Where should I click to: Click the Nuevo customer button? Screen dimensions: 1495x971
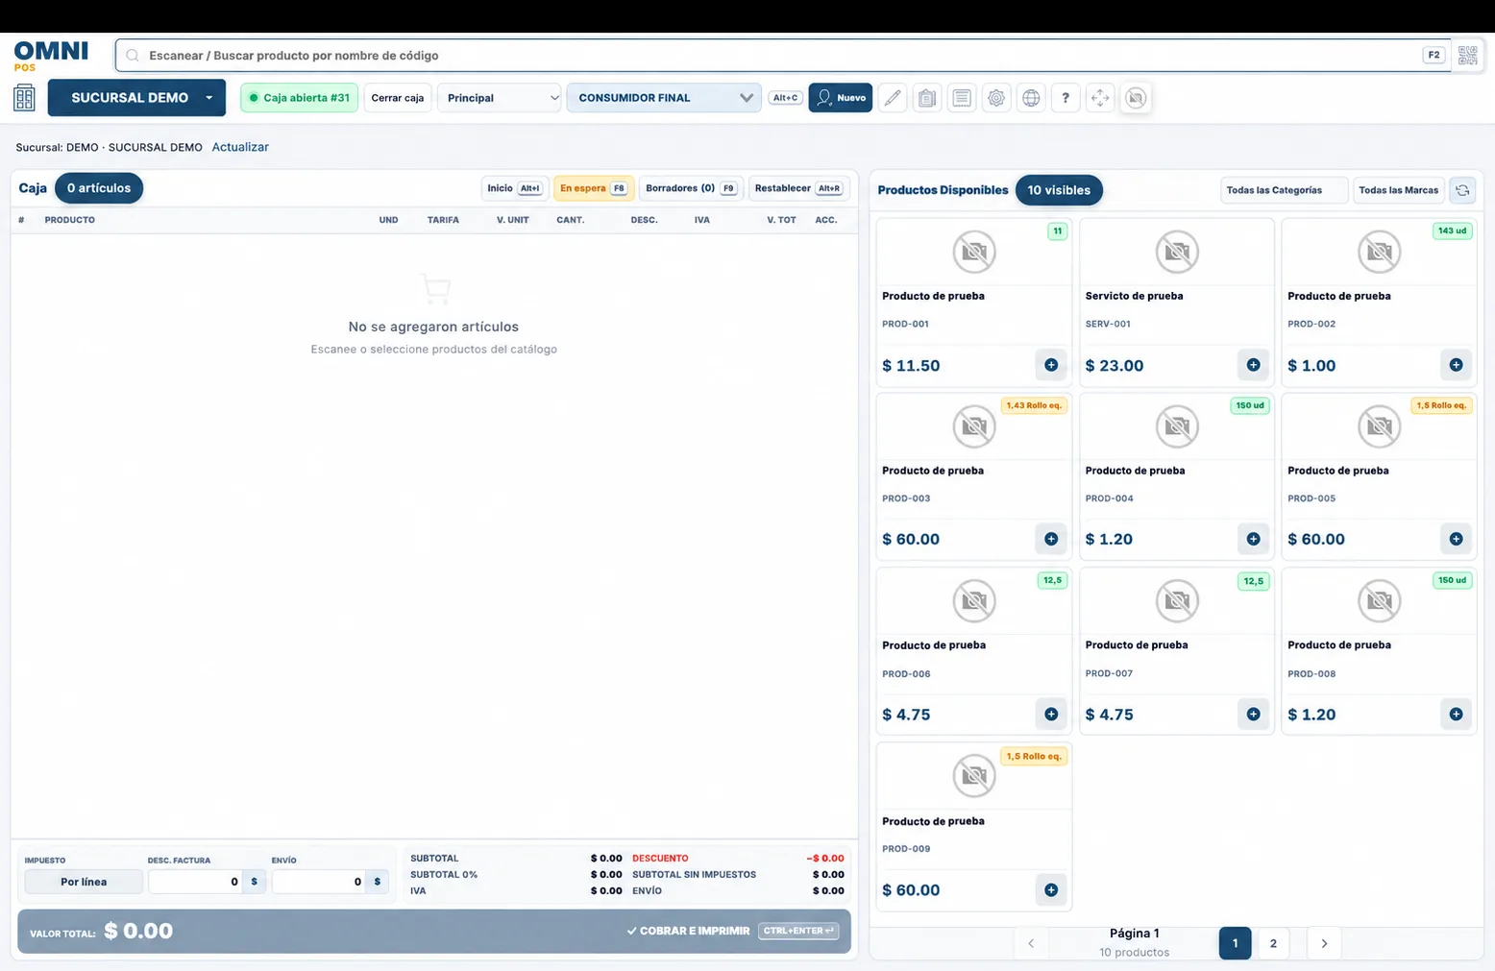point(841,98)
